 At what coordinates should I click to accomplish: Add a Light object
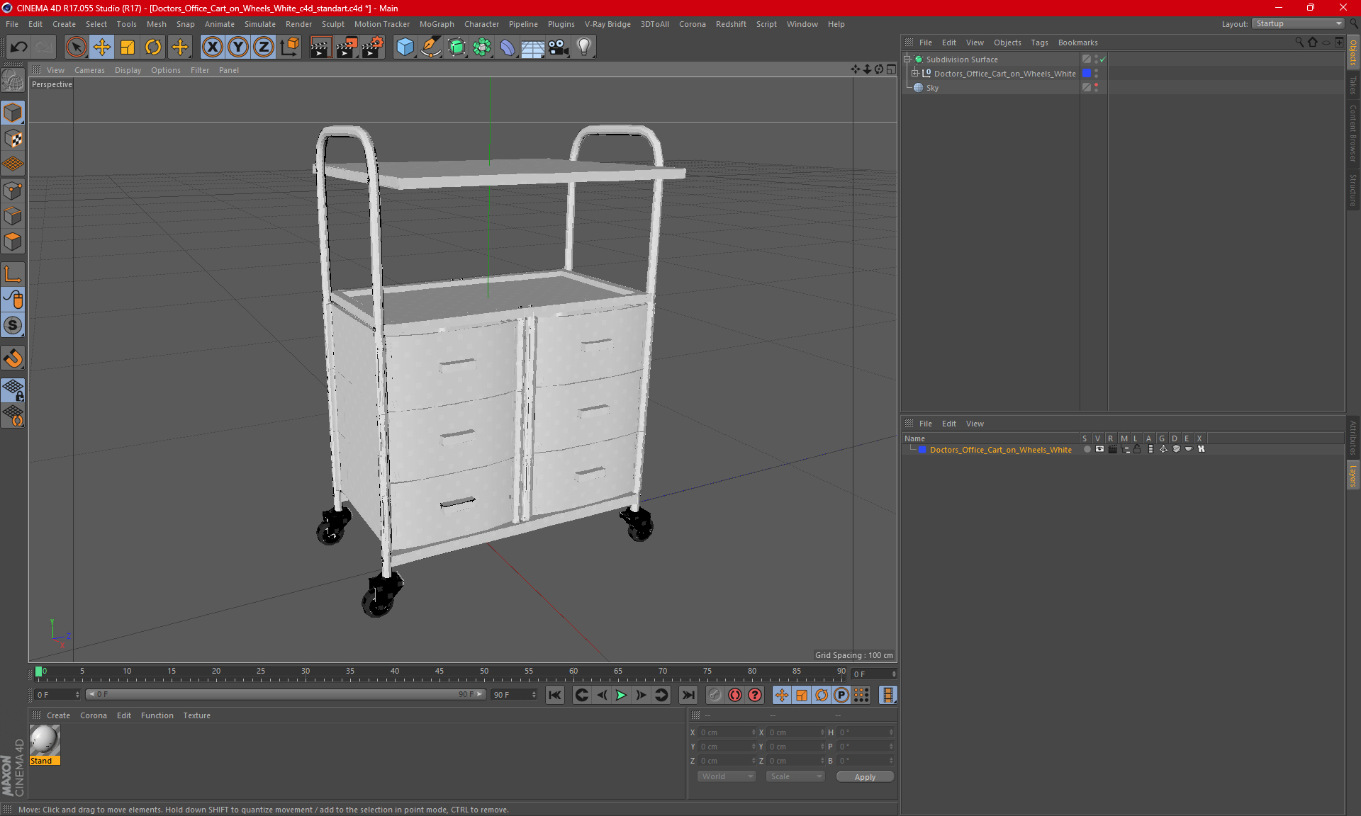pyautogui.click(x=584, y=47)
